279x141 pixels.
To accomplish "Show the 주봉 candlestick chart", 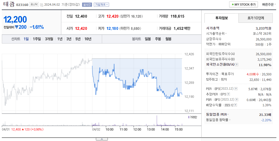I will tap(158, 39).
